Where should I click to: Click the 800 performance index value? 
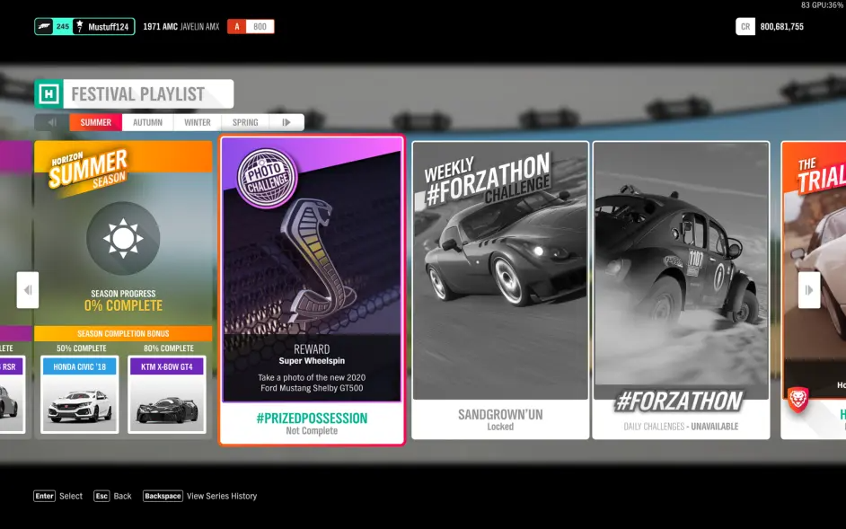click(260, 26)
